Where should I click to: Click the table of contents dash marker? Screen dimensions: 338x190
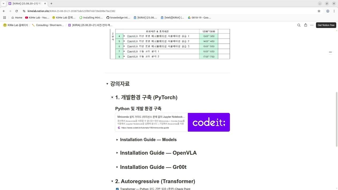[x=330, y=52]
